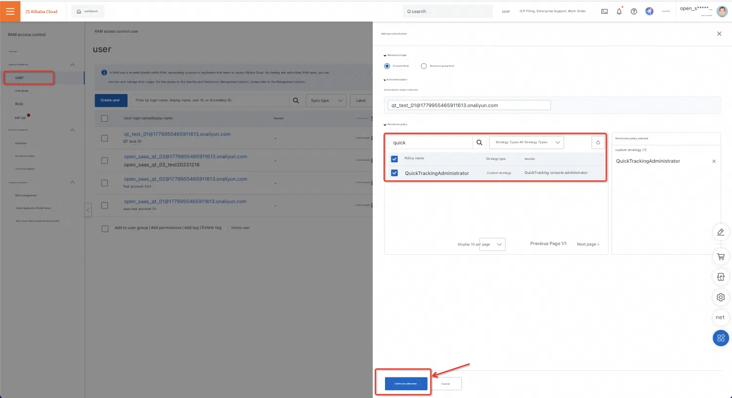Uncheck the QuickTrackingAdministrator policy checkbox

[x=394, y=173]
